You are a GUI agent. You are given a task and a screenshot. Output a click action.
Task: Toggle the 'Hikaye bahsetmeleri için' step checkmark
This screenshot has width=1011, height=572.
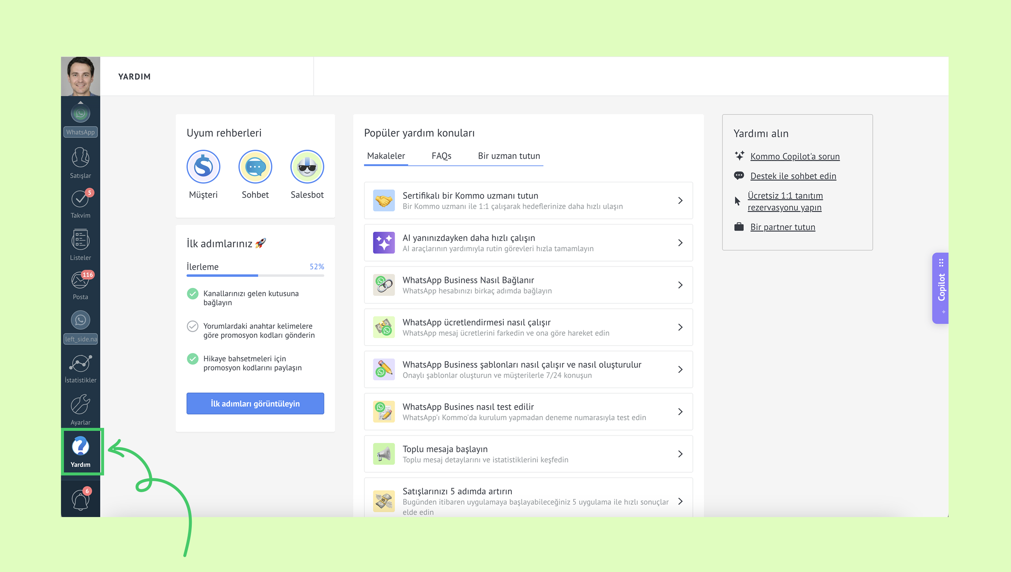193,359
